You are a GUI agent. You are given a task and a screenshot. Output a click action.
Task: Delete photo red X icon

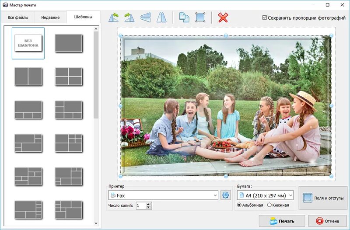(x=223, y=17)
